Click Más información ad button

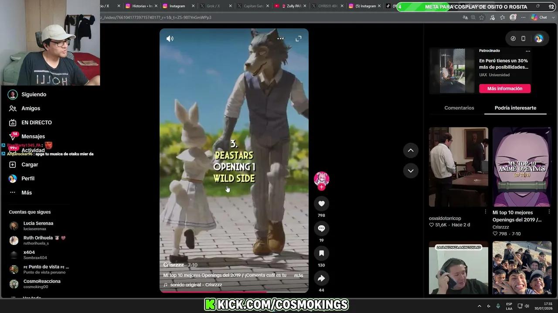coord(505,88)
